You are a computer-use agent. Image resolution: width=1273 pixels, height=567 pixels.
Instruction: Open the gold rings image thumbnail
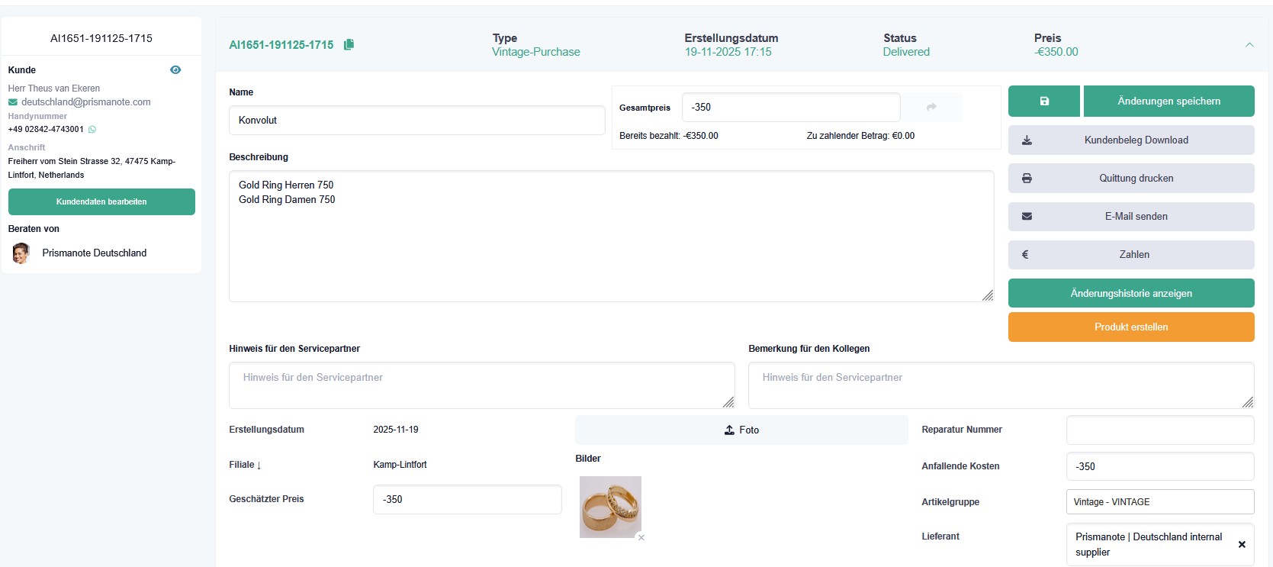[610, 507]
